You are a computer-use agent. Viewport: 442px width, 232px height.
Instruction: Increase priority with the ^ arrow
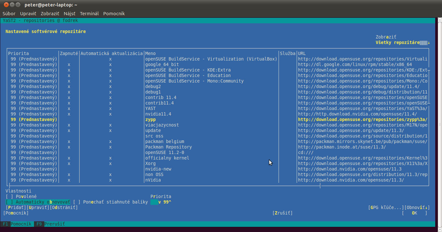[x=170, y=202]
